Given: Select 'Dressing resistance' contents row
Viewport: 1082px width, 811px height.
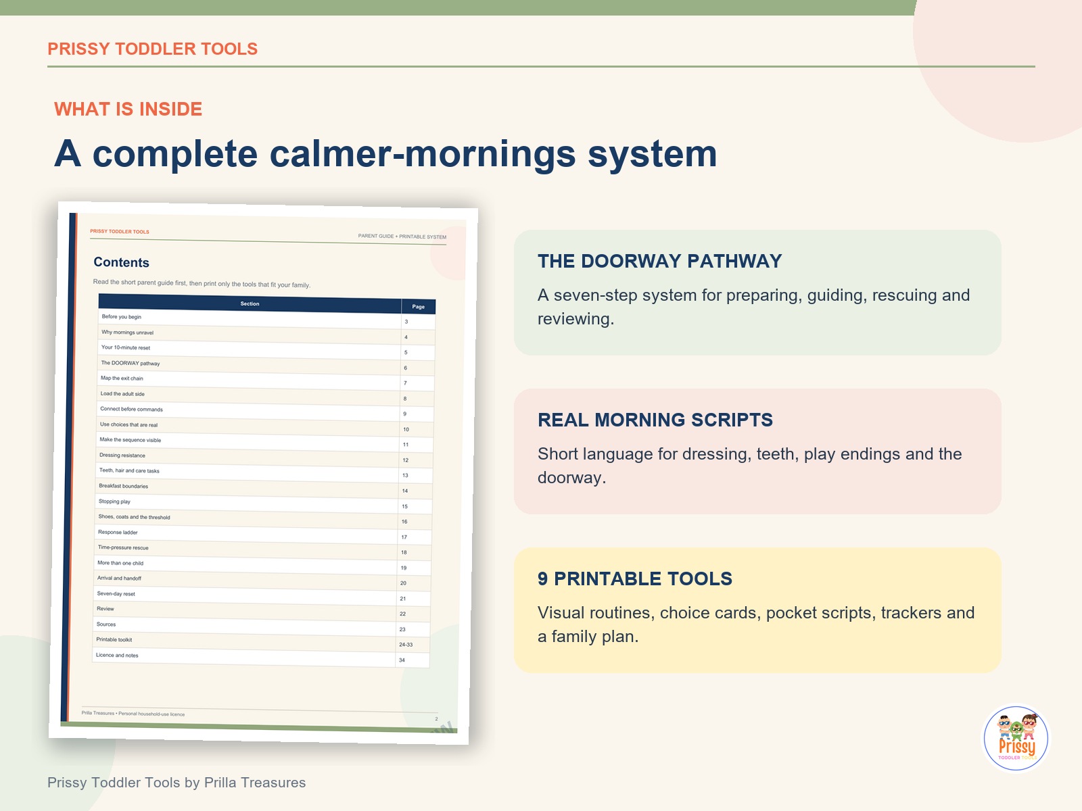Looking at the screenshot, I should [264, 458].
